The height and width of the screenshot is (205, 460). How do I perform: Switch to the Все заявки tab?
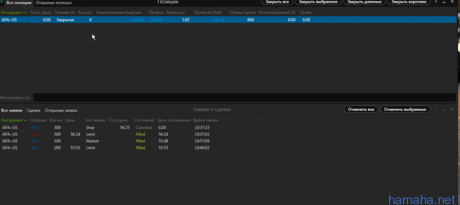pos(11,111)
